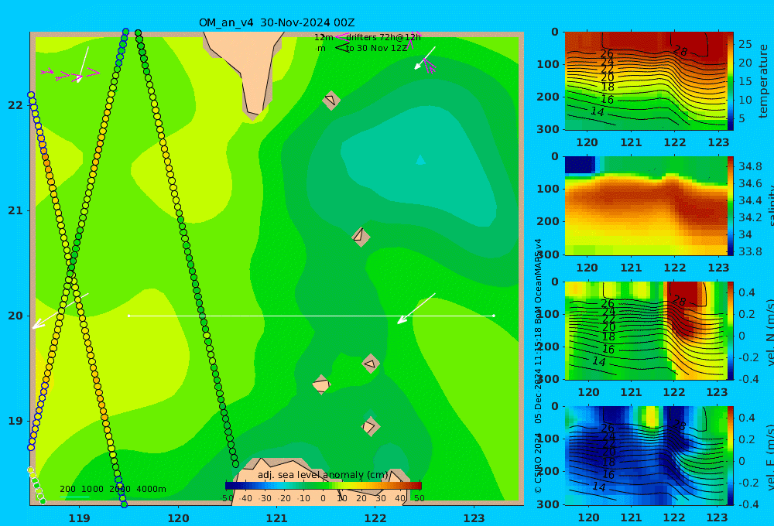Click the 28 isotherm label in the temperature panel
Screen dimensions: 774x526
coord(680,51)
